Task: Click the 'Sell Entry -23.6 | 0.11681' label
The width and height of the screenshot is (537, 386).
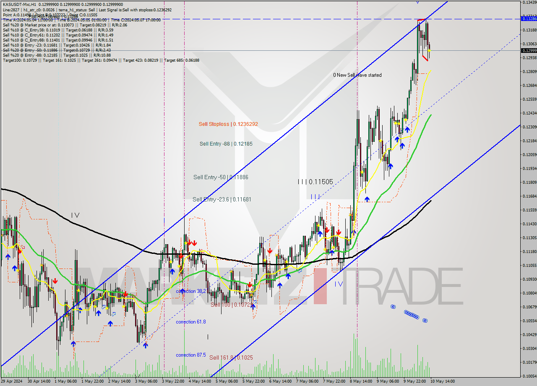Action: click(x=222, y=200)
